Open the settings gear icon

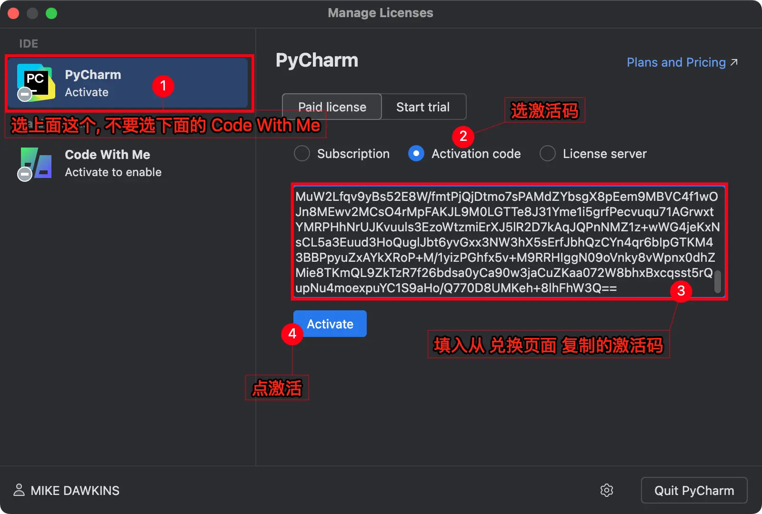[606, 490]
